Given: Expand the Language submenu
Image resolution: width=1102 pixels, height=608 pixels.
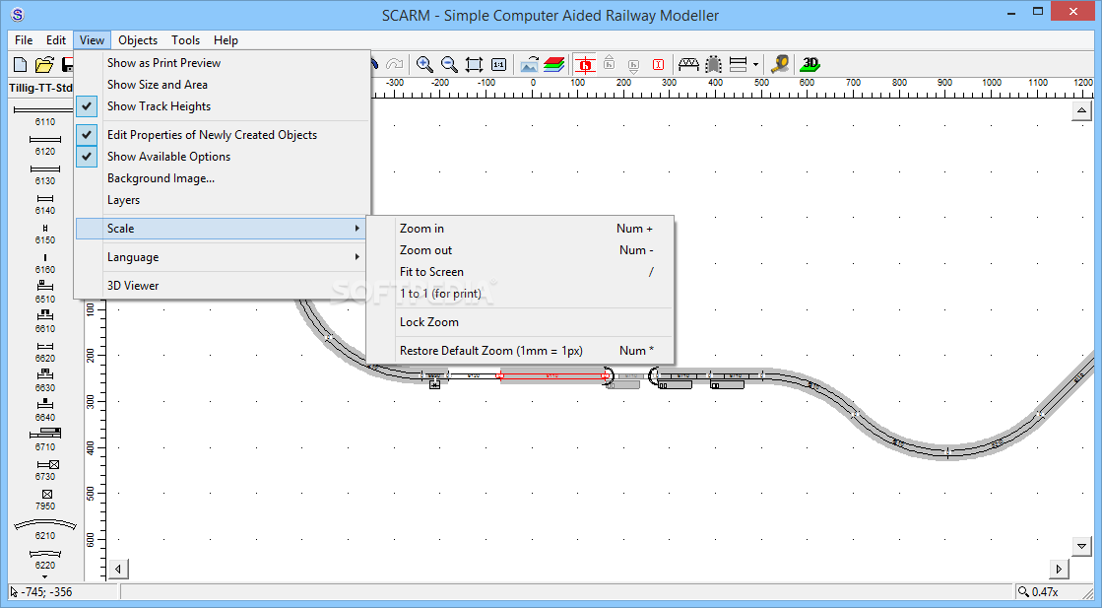Looking at the screenshot, I should [223, 257].
